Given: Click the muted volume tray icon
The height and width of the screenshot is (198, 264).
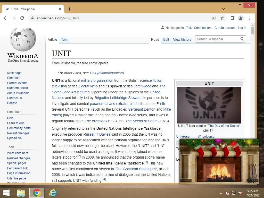Looking at the screenshot, I should (227, 193).
